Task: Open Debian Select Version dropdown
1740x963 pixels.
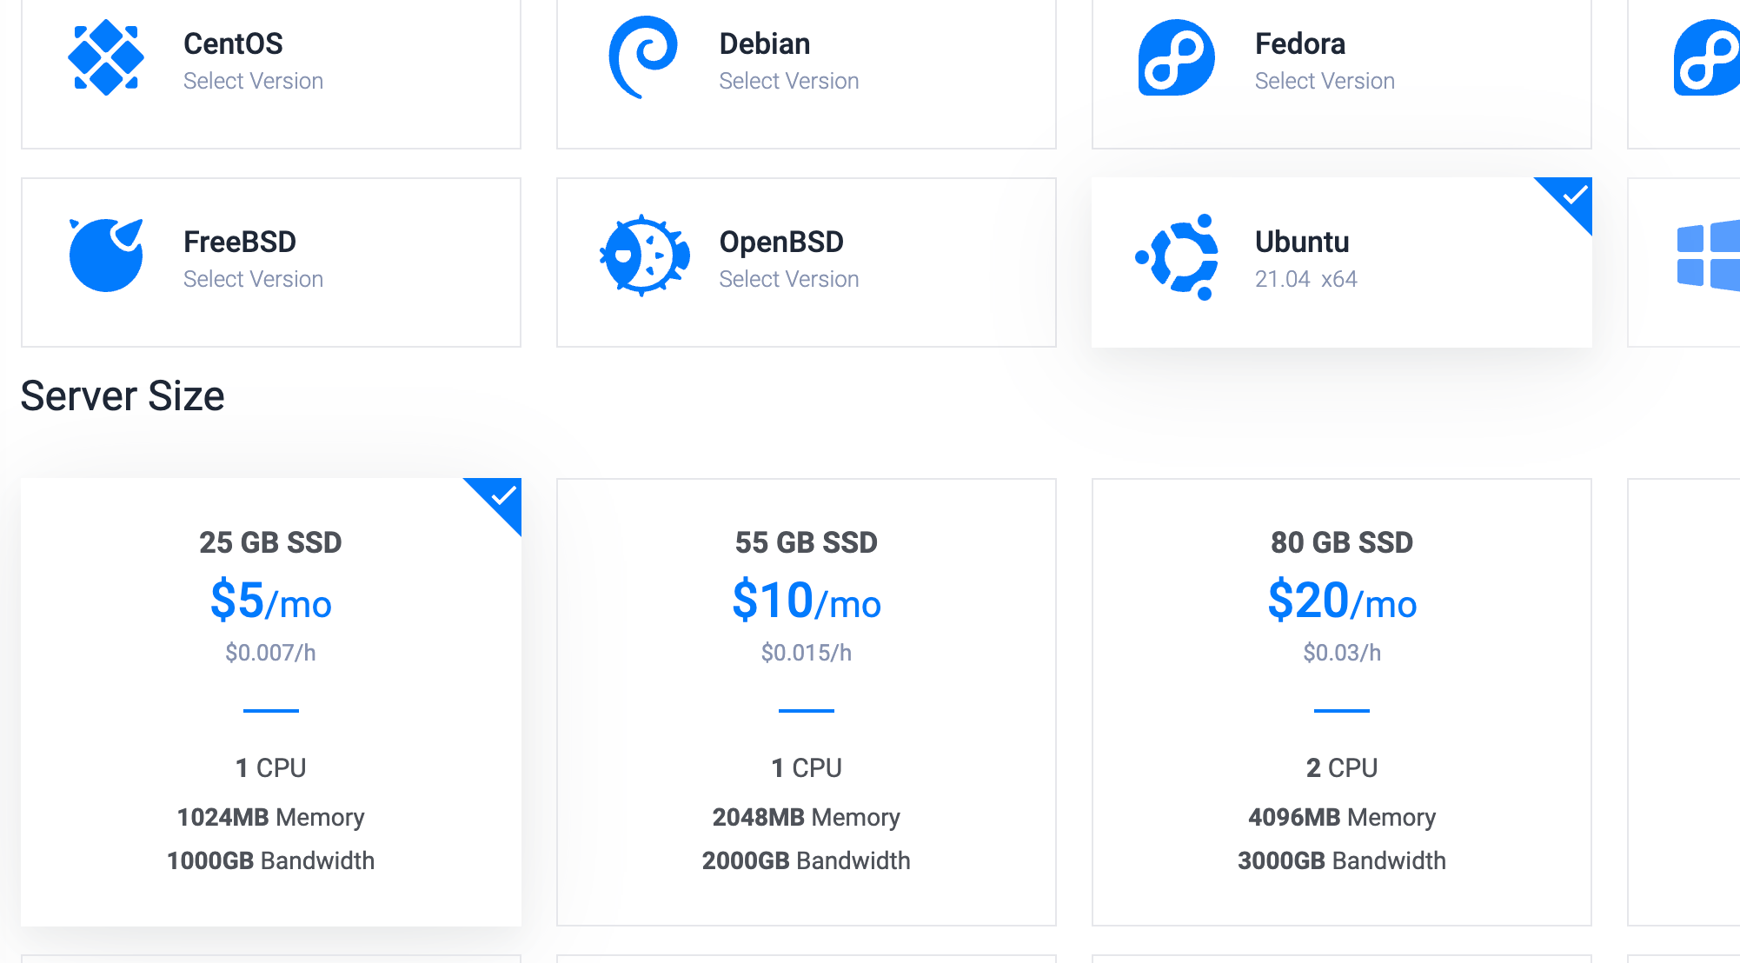Action: [x=788, y=81]
